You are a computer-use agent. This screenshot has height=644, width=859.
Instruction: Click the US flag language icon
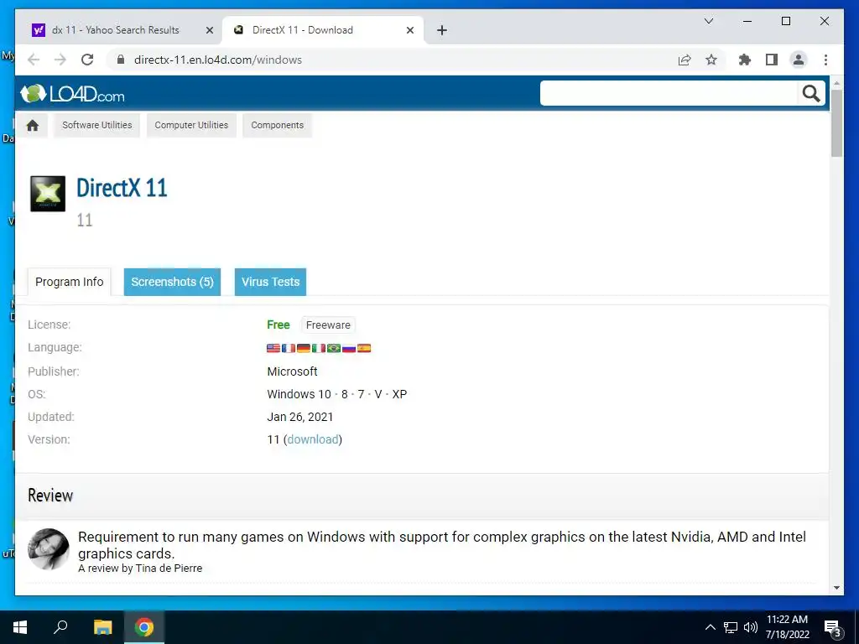click(273, 348)
